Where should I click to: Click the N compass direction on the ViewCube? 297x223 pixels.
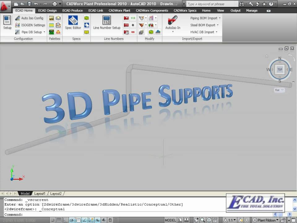(280, 58)
